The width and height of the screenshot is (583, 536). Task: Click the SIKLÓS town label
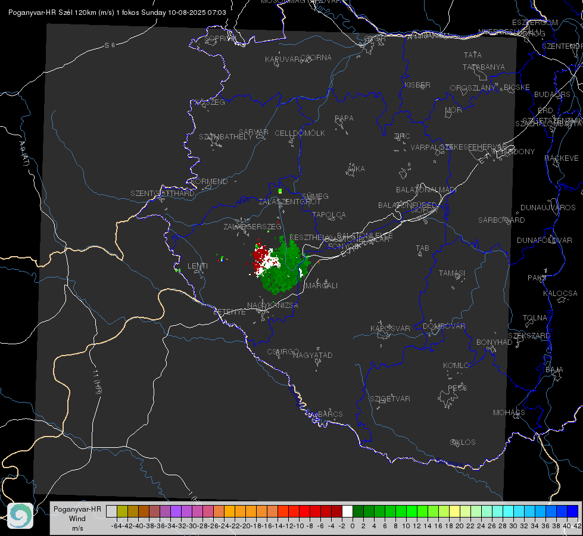(463, 442)
